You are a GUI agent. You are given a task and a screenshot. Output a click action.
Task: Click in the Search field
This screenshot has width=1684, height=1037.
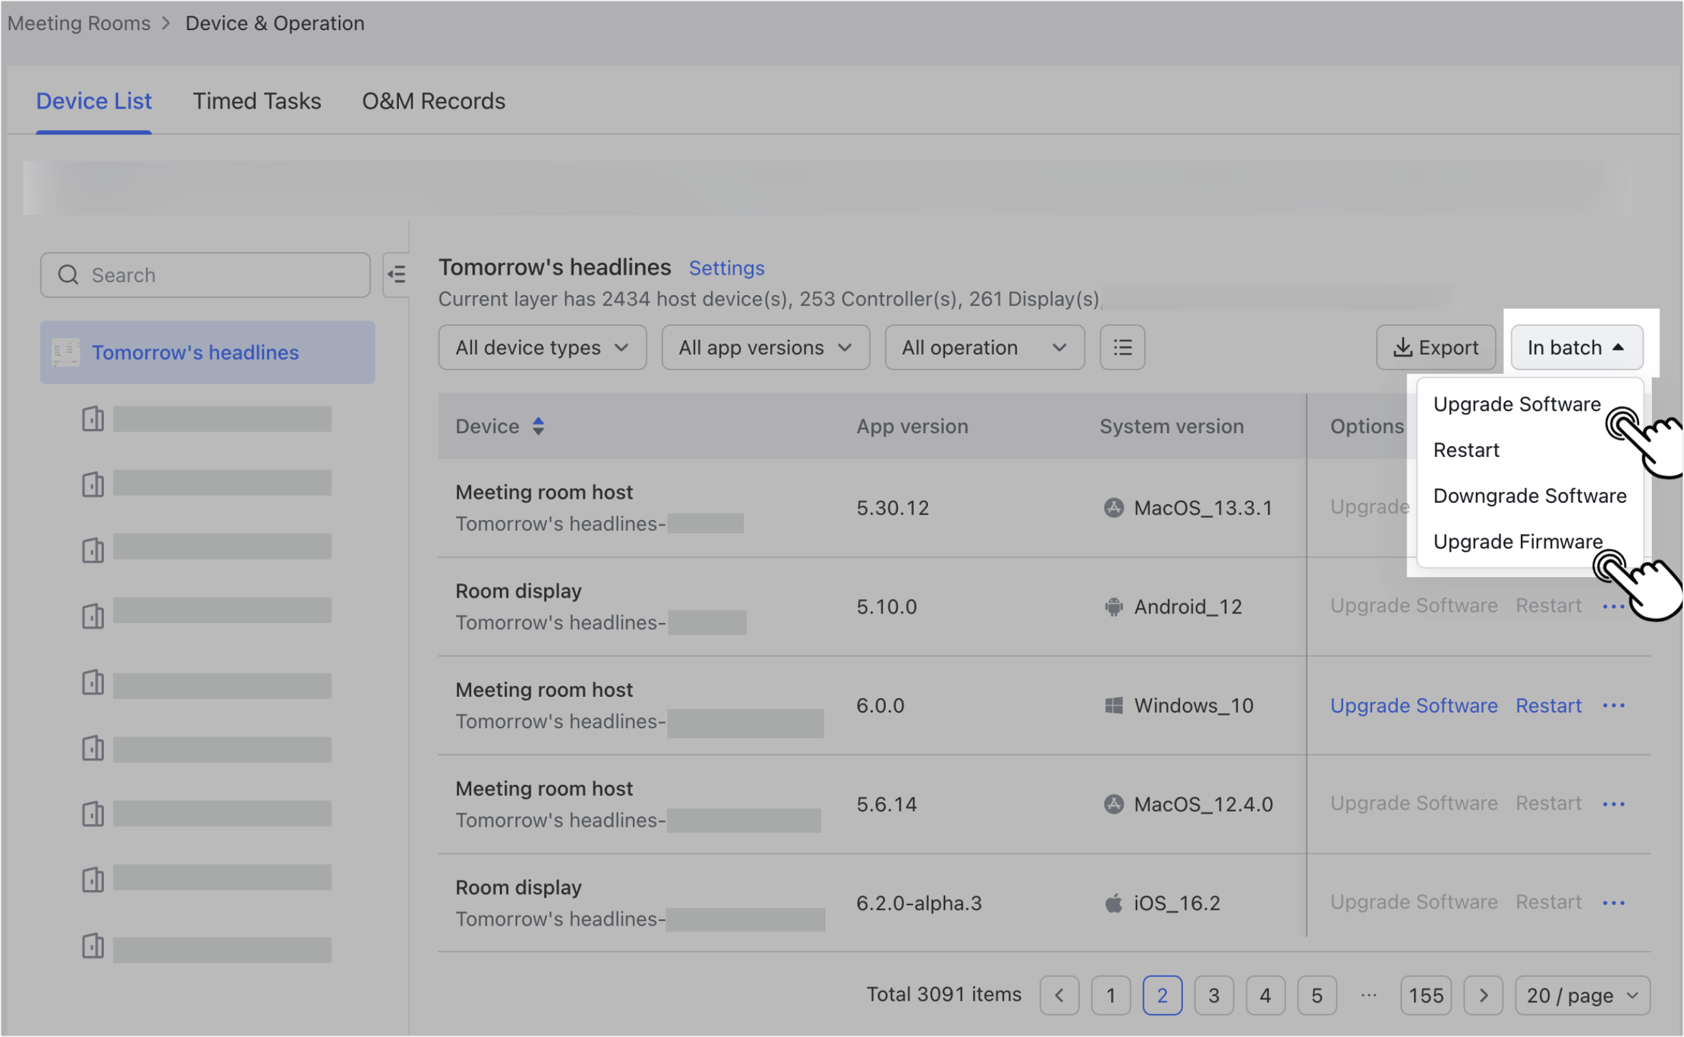pos(205,275)
